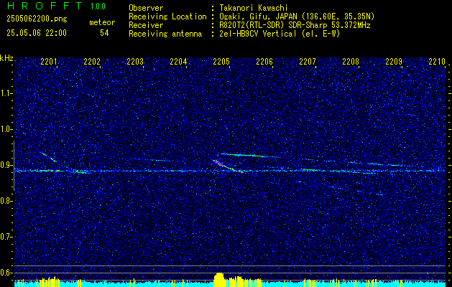This screenshot has width=452, height=287.
Task: Click the Receiving antenna label
Action: [165, 34]
